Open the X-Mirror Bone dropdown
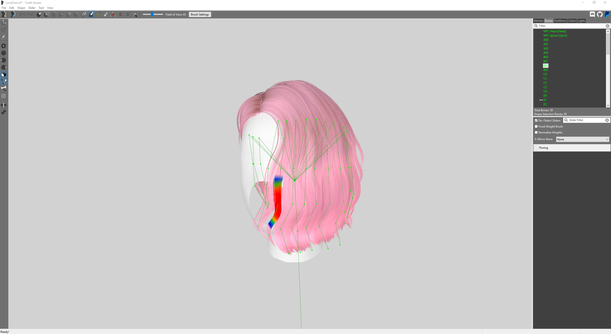This screenshot has height=334, width=611. click(583, 139)
